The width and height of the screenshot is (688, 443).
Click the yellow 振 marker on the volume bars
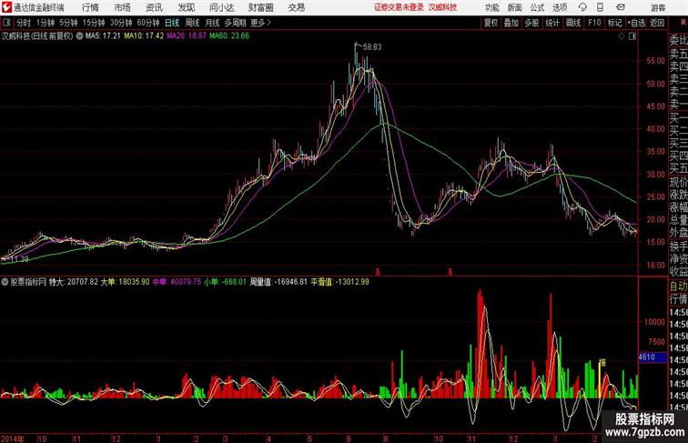point(602,362)
